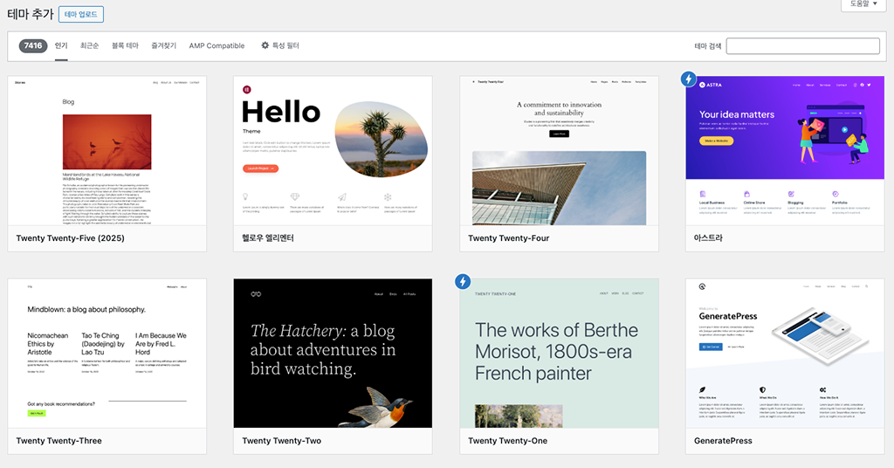Image resolution: width=894 pixels, height=468 pixels.
Task: Select the 인기 tab
Action: pyautogui.click(x=61, y=45)
